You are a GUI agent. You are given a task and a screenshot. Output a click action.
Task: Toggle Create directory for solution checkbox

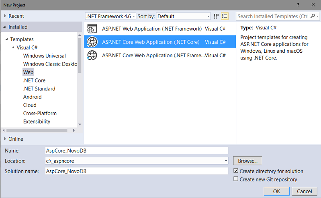tap(236, 171)
